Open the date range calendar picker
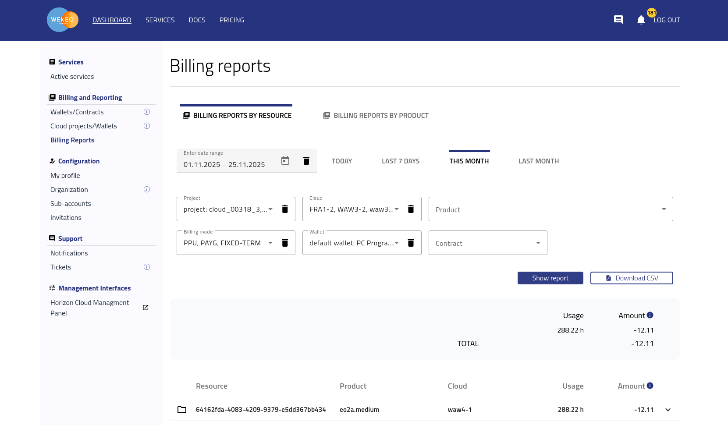 (x=285, y=161)
